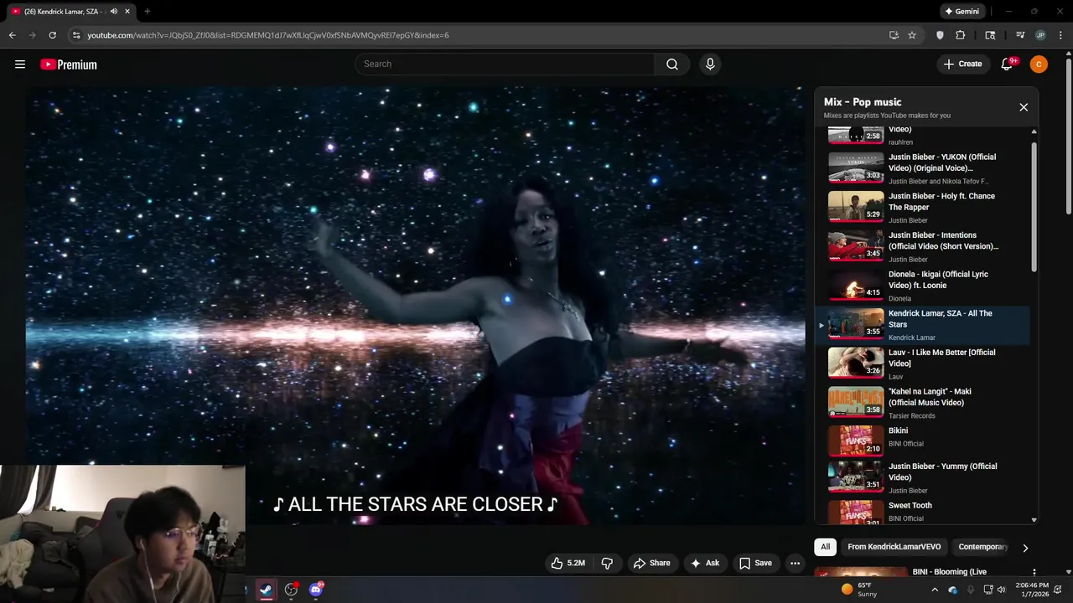View site information icon in address bar
This screenshot has width=1073, height=603.
pyautogui.click(x=76, y=35)
